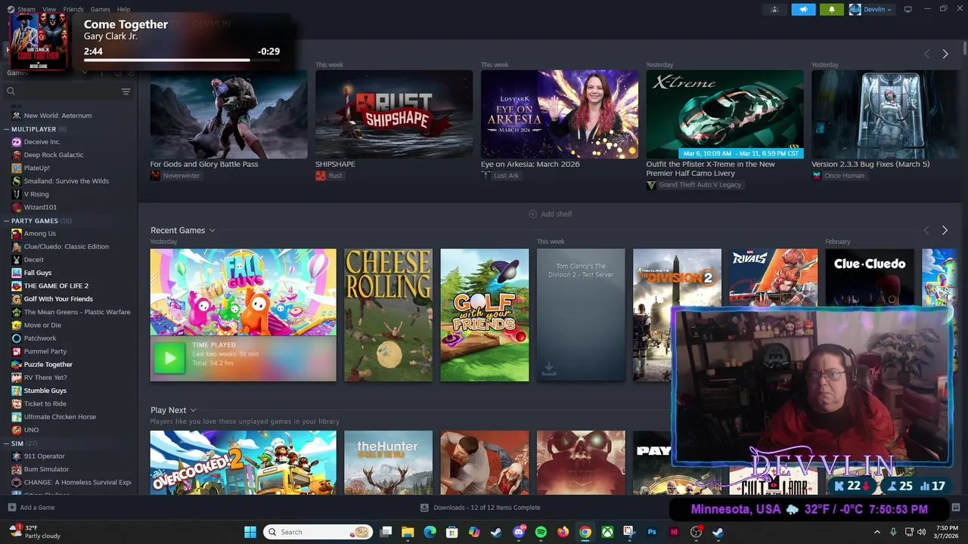Open Windows Start menu
The width and height of the screenshot is (968, 544).
[x=250, y=532]
